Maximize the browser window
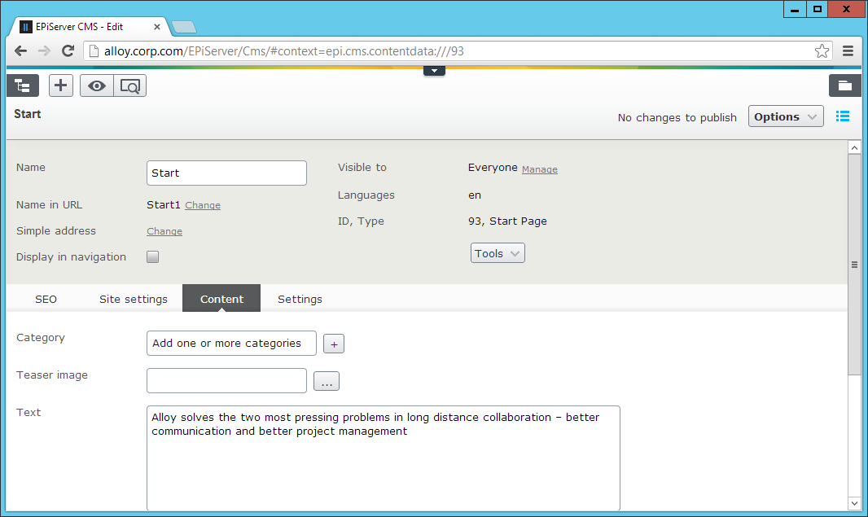The width and height of the screenshot is (868, 517). click(817, 10)
